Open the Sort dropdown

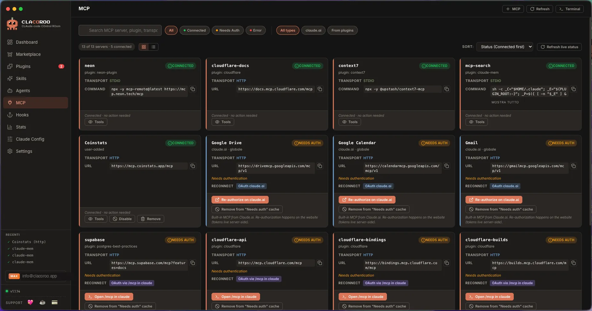coord(505,47)
